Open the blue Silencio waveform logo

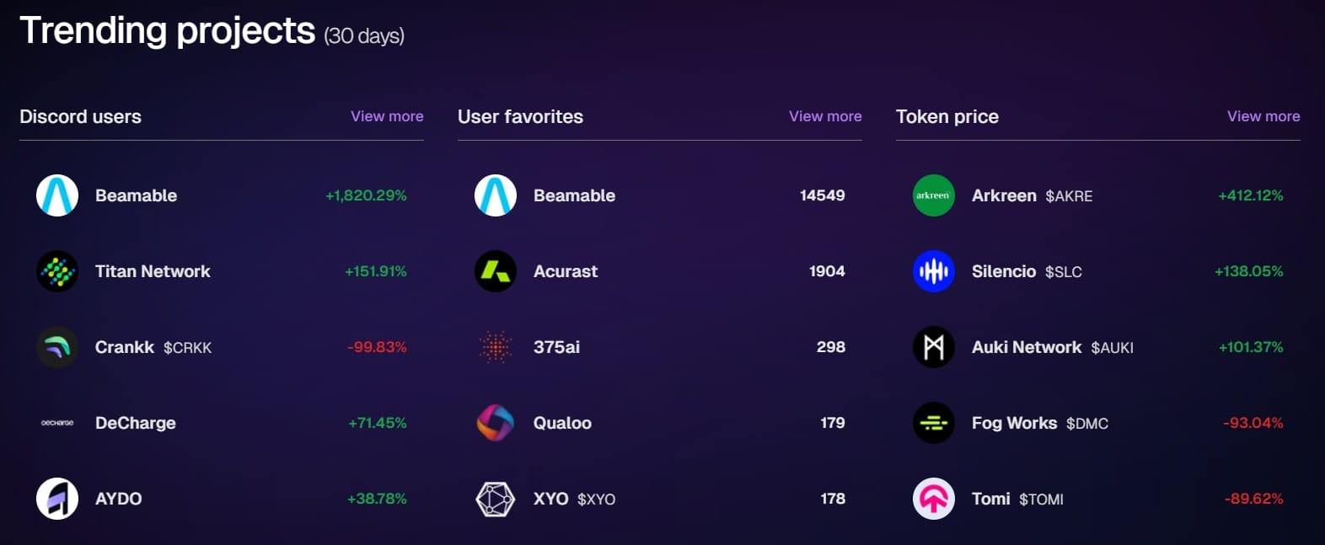click(x=934, y=271)
